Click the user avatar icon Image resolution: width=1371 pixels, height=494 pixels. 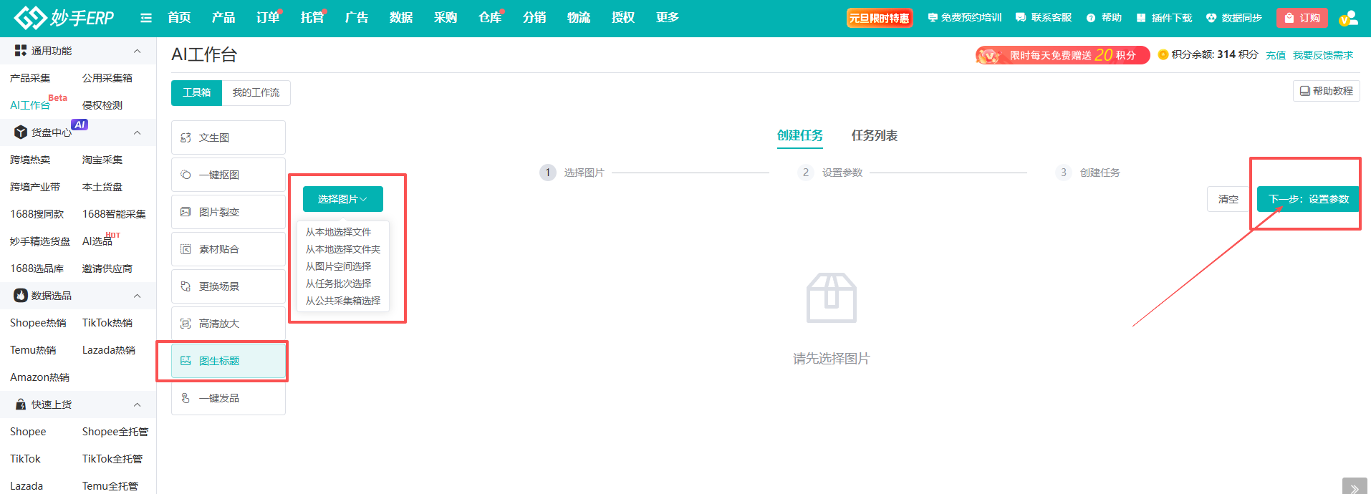click(1348, 18)
